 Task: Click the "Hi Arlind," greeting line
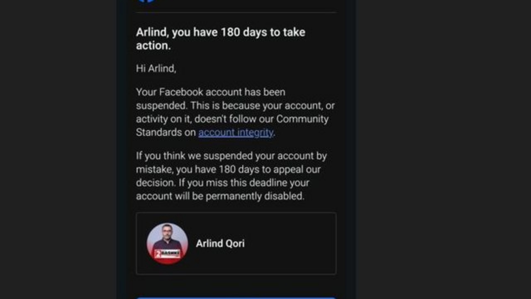[x=156, y=69]
